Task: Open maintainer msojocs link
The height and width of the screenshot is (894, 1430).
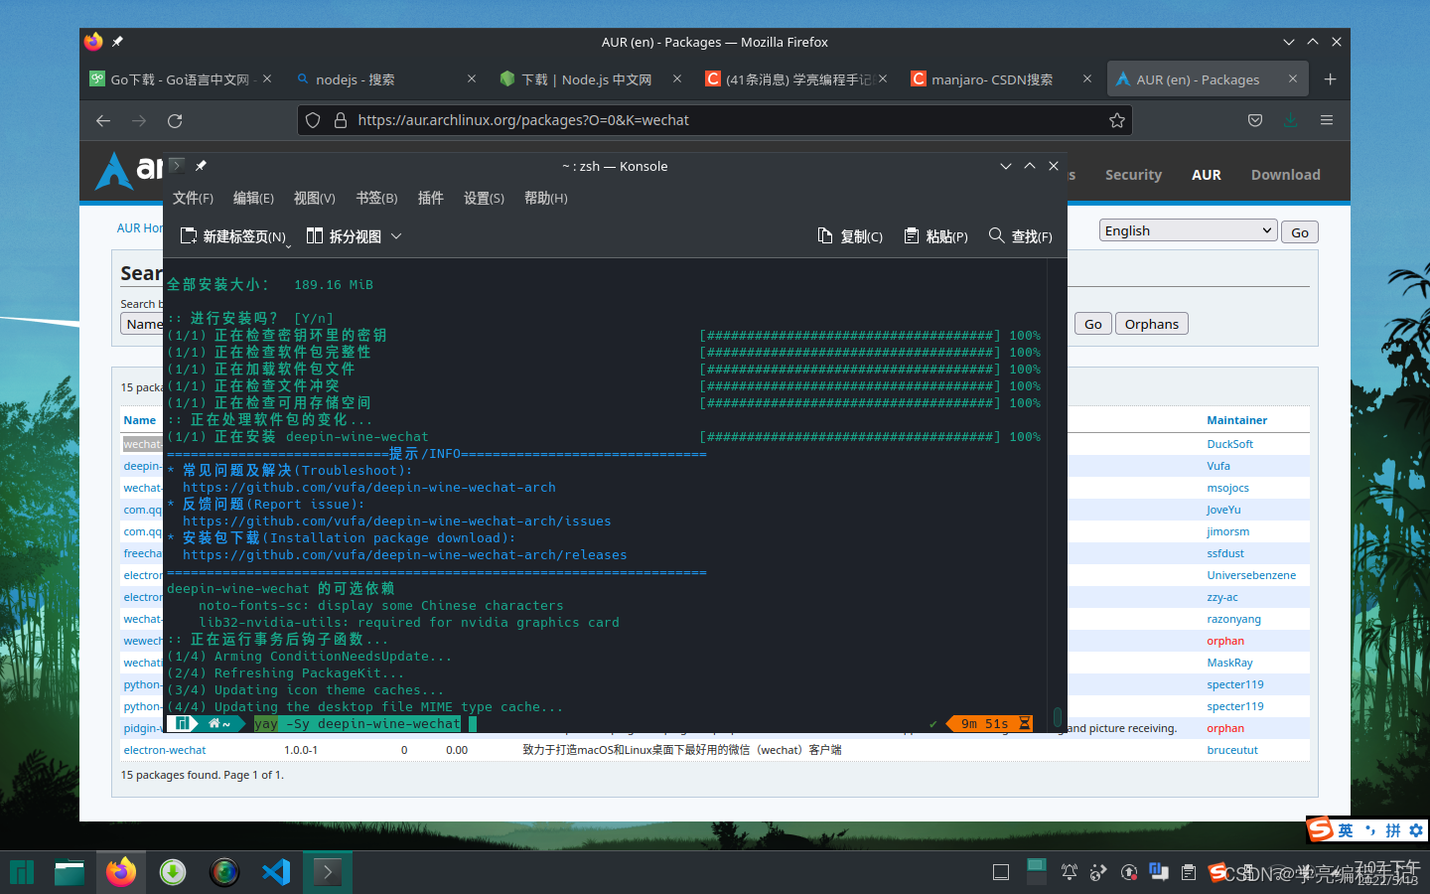Action: [x=1227, y=488]
